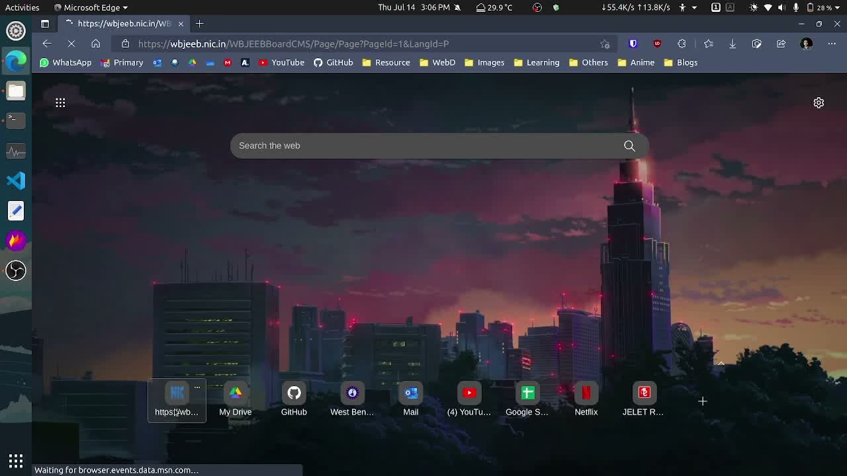847x476 pixels.
Task: Open the app launcher grid on new tab page
Action: pyautogui.click(x=60, y=102)
